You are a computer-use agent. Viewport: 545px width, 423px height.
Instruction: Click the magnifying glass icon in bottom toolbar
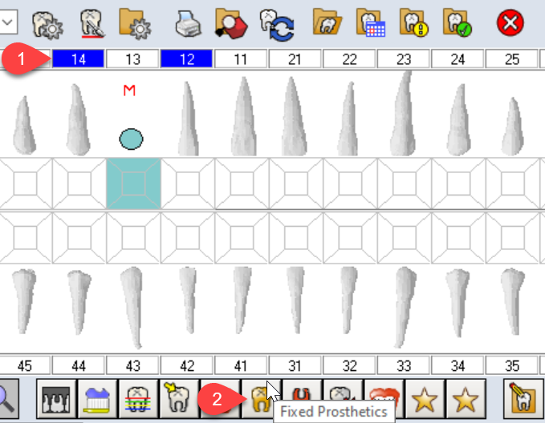[8, 399]
